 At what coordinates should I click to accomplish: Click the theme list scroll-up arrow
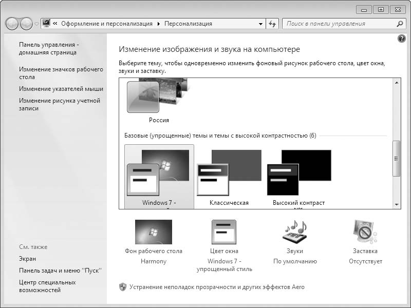[397, 83]
